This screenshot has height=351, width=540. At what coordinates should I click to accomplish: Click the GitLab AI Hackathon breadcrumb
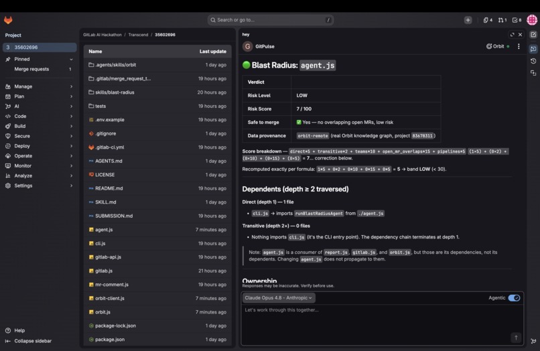(x=103, y=35)
